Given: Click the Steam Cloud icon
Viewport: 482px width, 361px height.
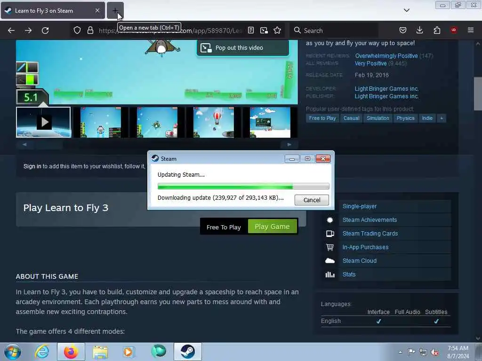Looking at the screenshot, I should point(330,260).
